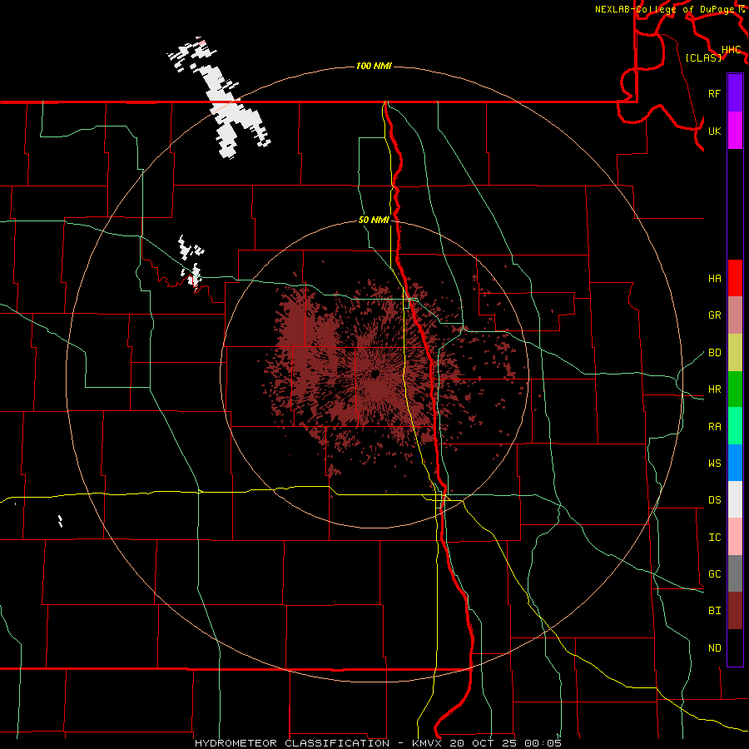Click the GC legend label
The height and width of the screenshot is (749, 749).
714,574
